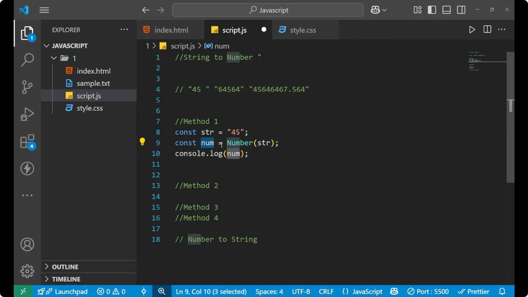This screenshot has height=297, width=528.
Task: Collapse the JAVASCRIPT folder tree
Action: (x=46, y=46)
